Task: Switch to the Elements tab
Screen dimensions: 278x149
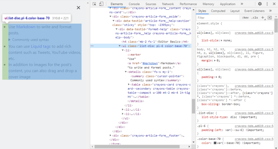Action: tap(117, 4)
